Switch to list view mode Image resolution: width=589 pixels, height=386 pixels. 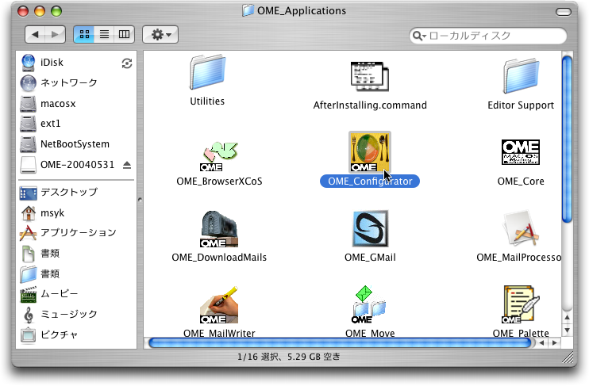point(103,35)
